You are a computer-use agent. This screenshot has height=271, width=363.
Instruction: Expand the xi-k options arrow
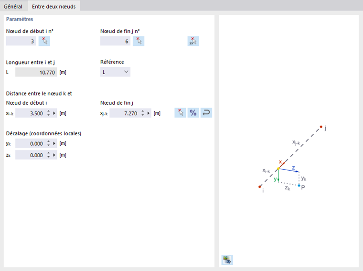[54, 113]
